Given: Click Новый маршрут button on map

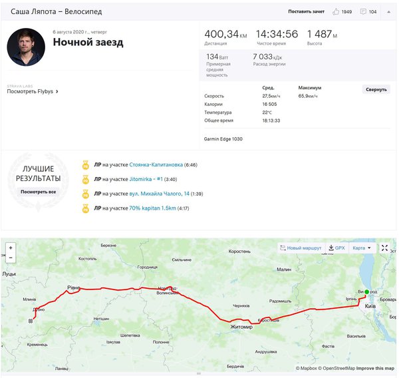Looking at the screenshot, I should 301,248.
